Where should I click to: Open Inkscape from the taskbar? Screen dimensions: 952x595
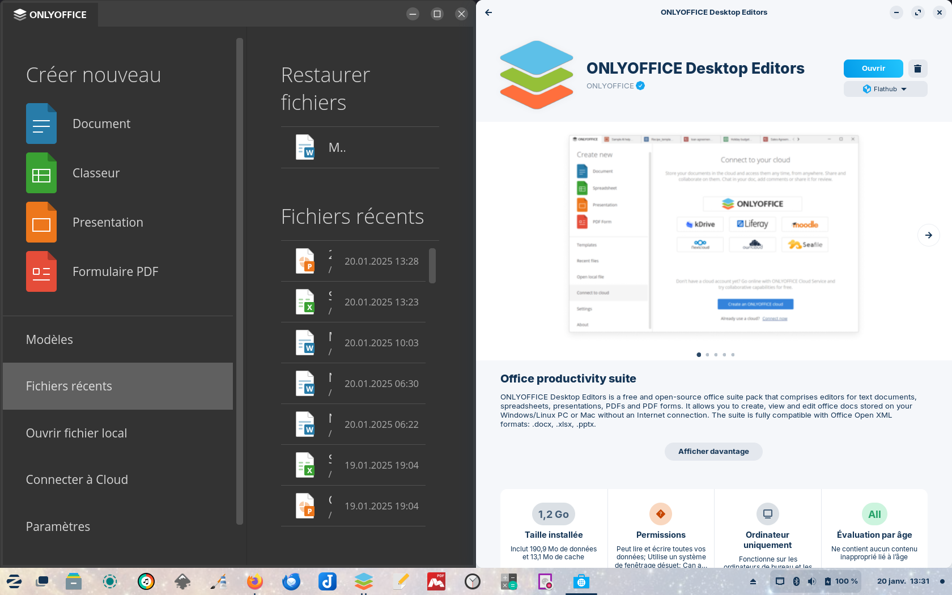[x=182, y=581]
